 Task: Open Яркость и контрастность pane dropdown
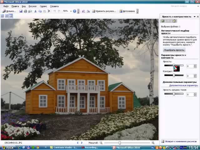(194, 17)
